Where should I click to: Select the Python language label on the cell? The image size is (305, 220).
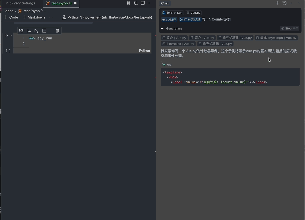144,51
